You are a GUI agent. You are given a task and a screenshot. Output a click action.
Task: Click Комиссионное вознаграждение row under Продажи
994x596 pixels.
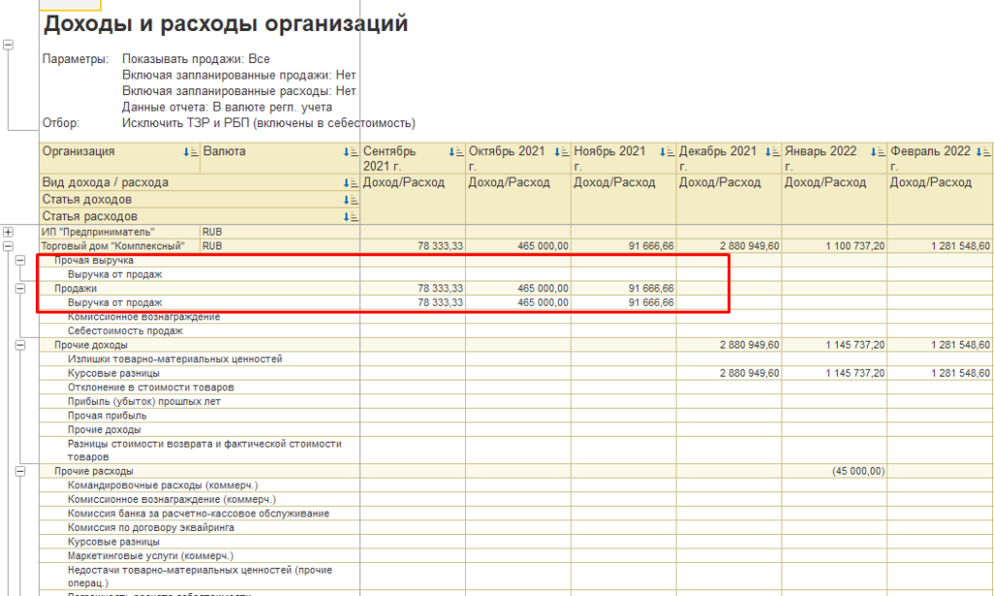click(x=144, y=317)
